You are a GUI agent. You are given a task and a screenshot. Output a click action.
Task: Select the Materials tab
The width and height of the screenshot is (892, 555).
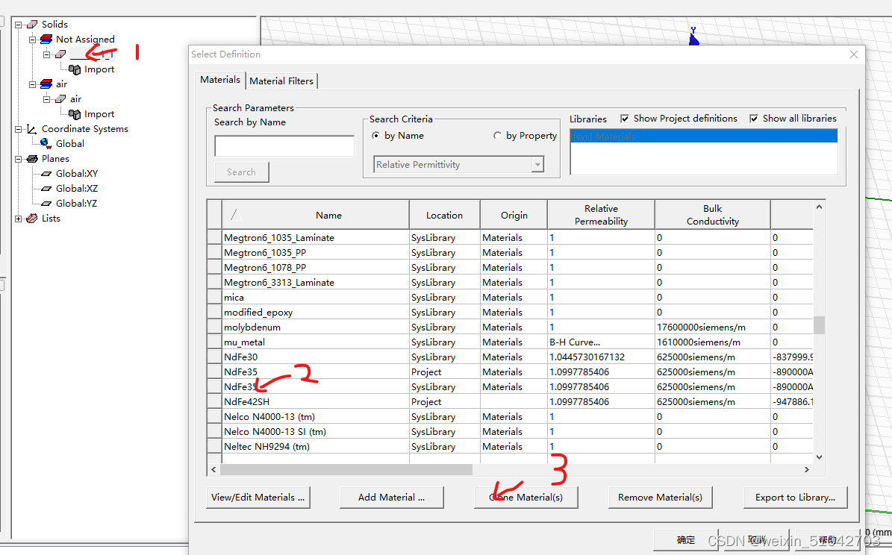click(219, 80)
